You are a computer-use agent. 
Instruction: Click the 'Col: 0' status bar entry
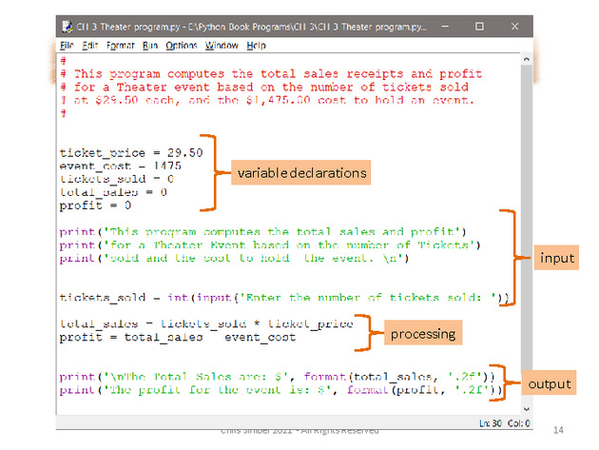pyautogui.click(x=518, y=423)
